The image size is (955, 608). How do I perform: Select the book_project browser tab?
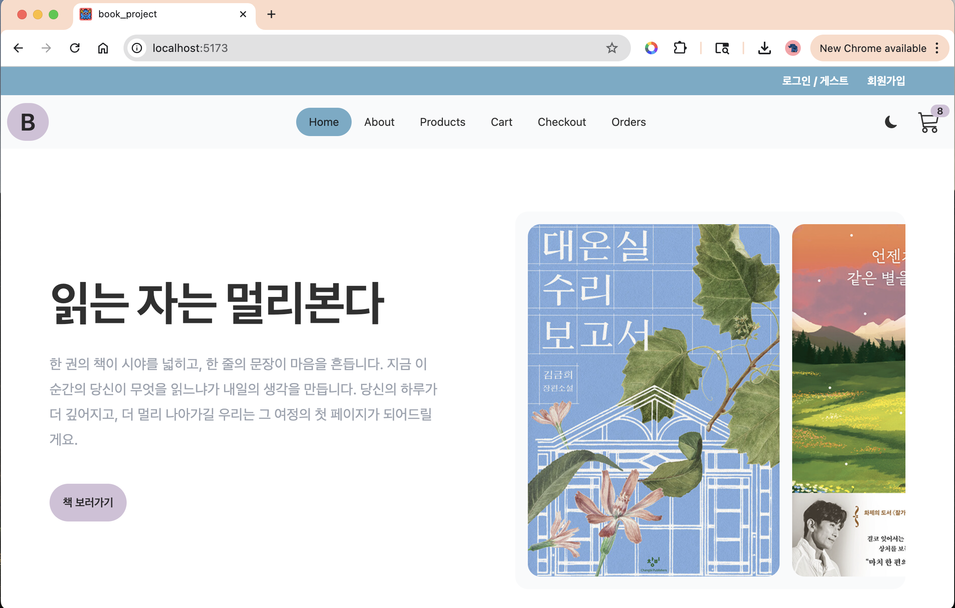[164, 15]
